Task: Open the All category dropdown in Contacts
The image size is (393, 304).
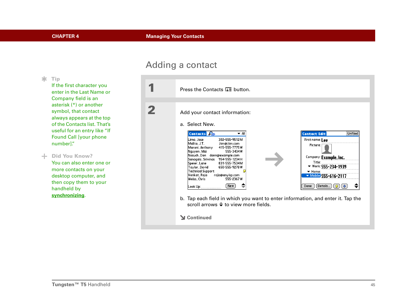Action: (241, 134)
